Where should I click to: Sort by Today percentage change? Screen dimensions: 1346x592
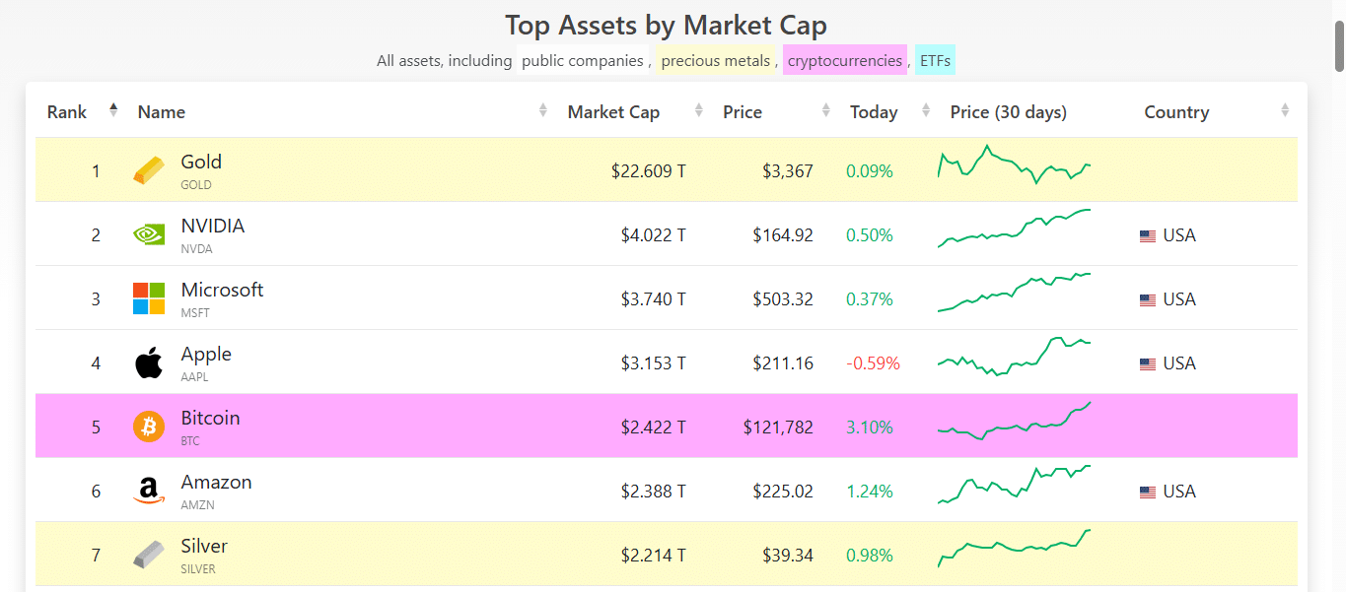(x=874, y=112)
